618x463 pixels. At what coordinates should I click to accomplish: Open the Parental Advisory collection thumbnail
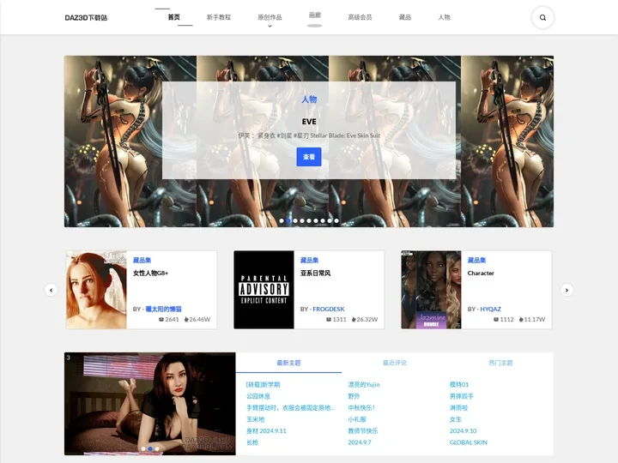click(x=264, y=290)
